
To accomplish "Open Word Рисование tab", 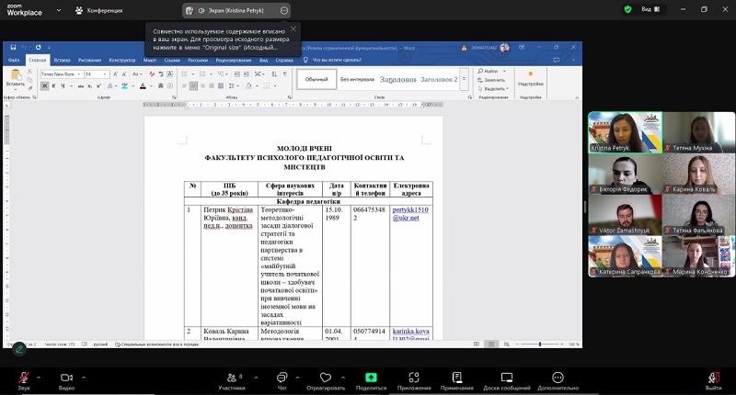I will (89, 60).
